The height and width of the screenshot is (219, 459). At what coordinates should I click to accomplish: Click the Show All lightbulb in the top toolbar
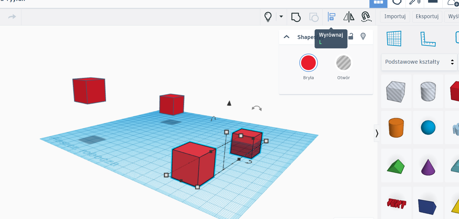(x=268, y=17)
